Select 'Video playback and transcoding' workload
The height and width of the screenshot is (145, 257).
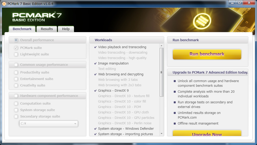tap(122, 47)
